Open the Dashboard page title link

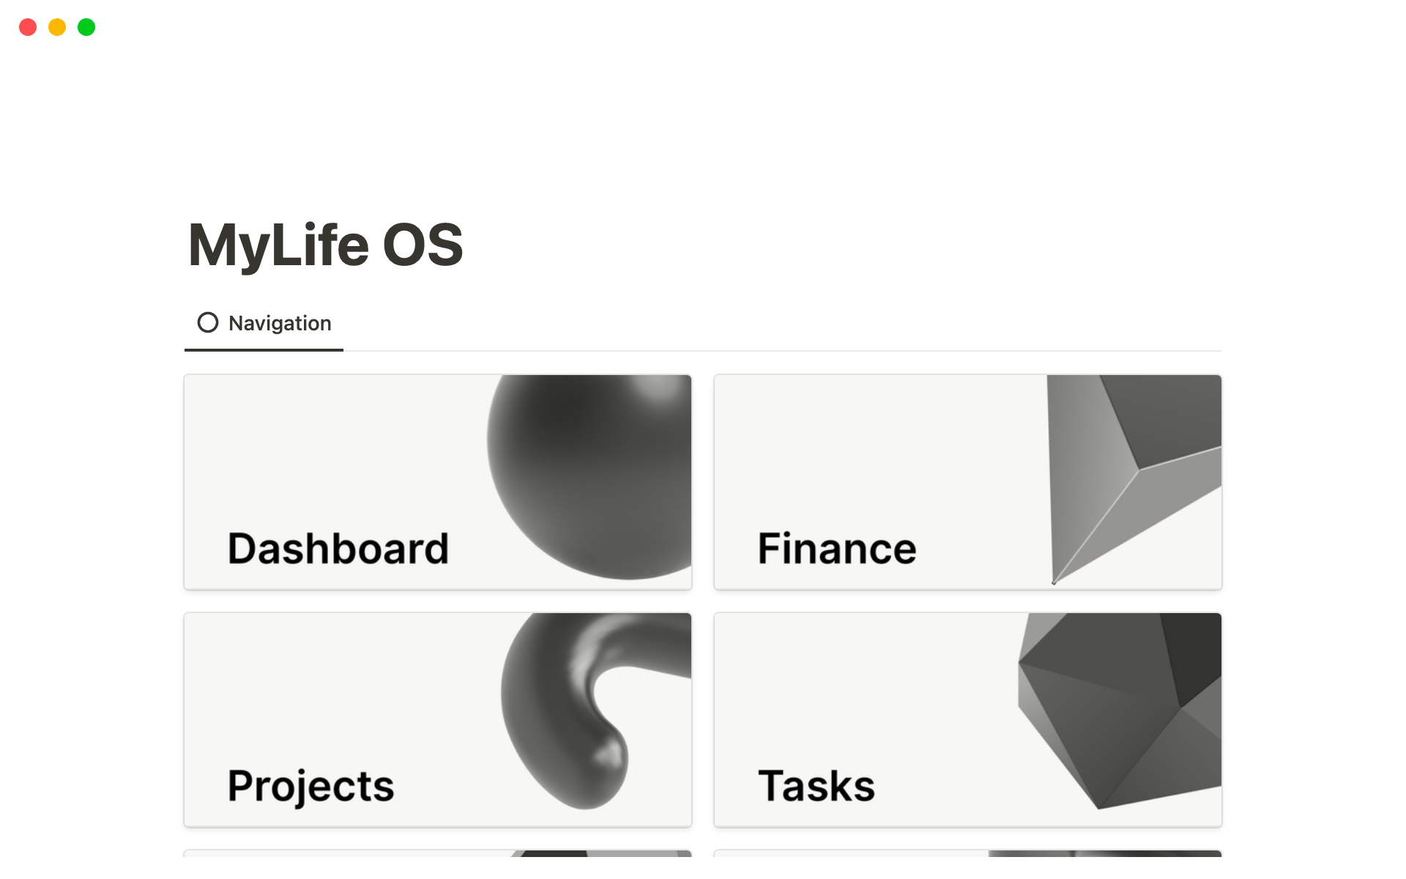(x=338, y=549)
